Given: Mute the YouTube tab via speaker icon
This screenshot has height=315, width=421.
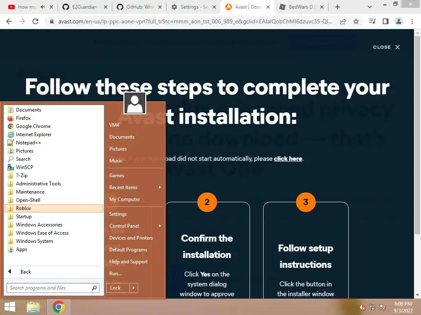Looking at the screenshot, I should click(42, 7).
